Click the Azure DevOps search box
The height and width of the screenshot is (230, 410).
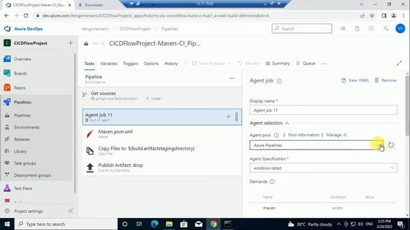point(302,28)
